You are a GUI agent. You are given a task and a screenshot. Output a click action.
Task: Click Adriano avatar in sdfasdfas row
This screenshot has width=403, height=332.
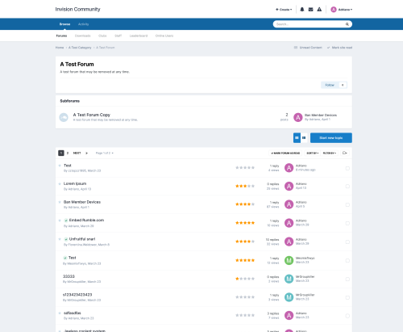tap(289, 316)
